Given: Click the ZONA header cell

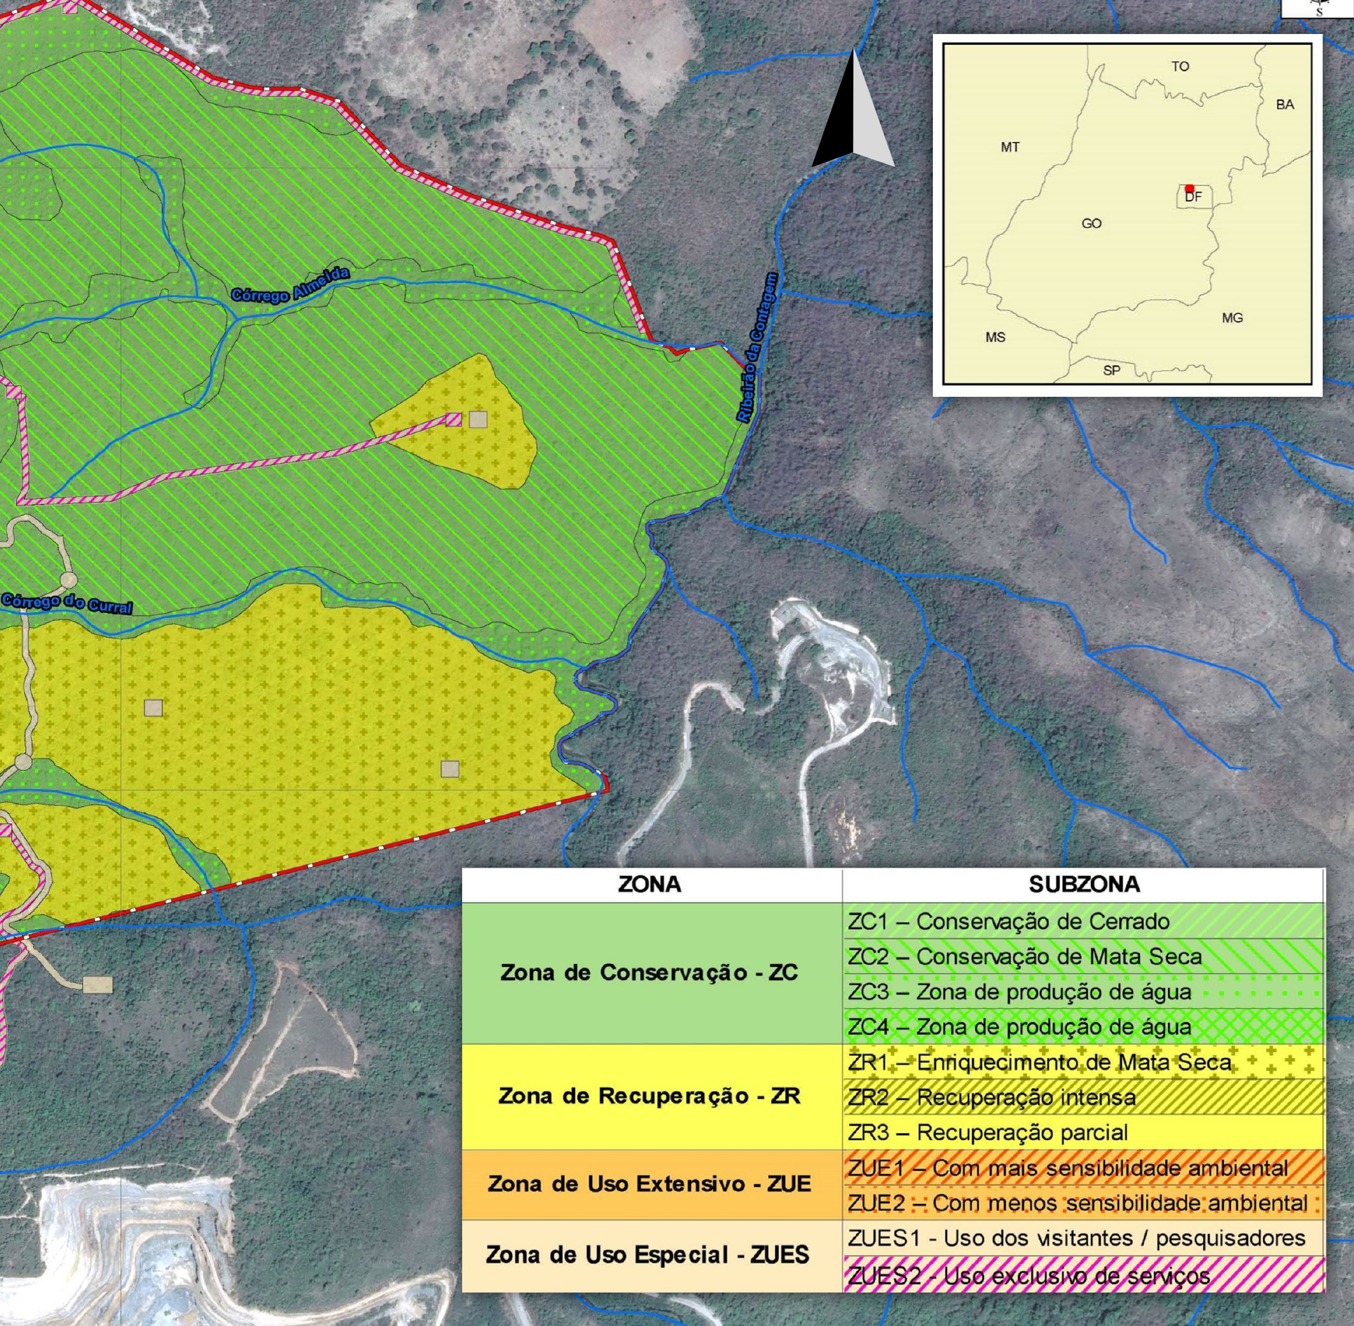Looking at the screenshot, I should click(x=652, y=884).
